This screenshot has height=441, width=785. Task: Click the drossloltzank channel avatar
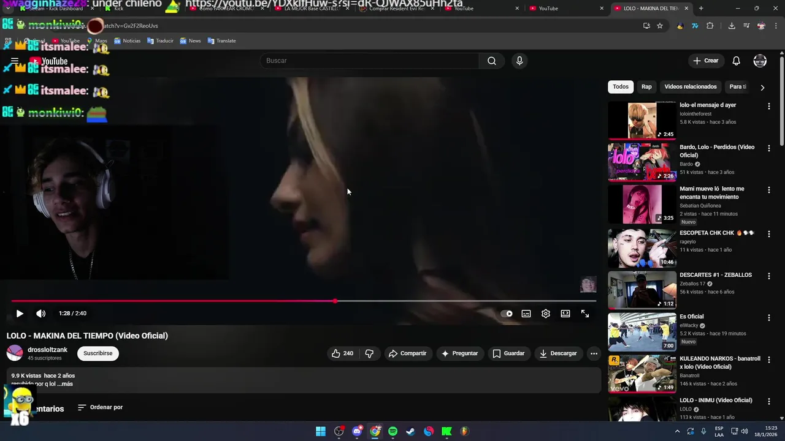[15, 353]
